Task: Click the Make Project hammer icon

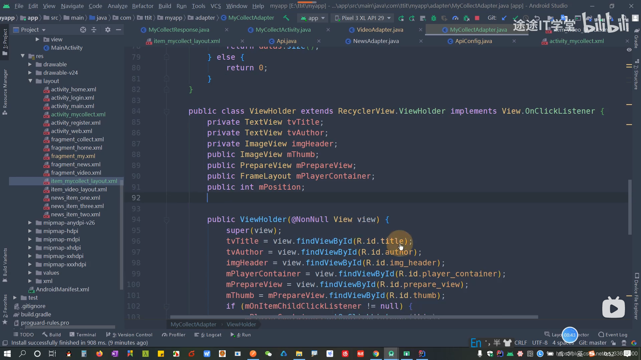Action: (286, 18)
